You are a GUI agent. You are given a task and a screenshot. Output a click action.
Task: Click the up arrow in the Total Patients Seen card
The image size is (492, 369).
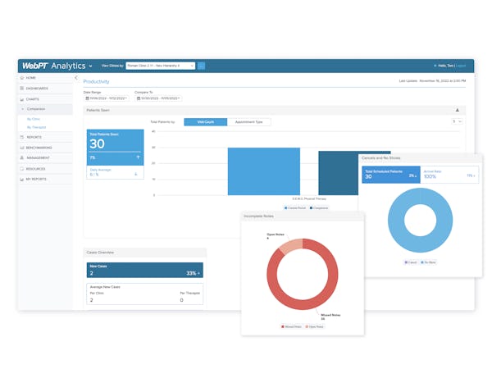138,157
